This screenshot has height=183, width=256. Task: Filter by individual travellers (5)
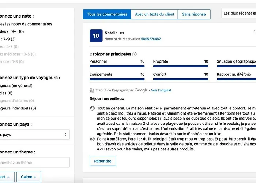pyautogui.click(x=18, y=108)
